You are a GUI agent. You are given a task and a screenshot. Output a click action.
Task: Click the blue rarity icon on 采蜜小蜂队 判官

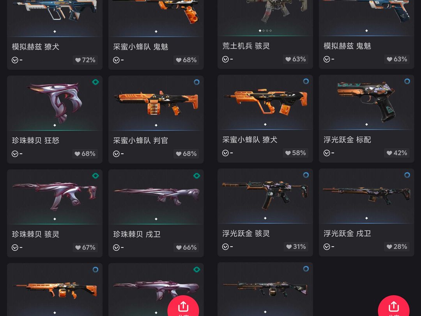click(196, 82)
